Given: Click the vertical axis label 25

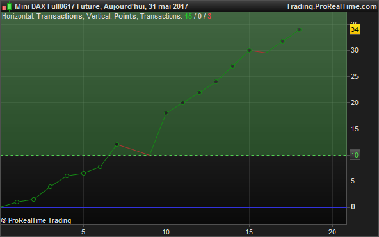Looking at the screenshot, I should [355, 76].
